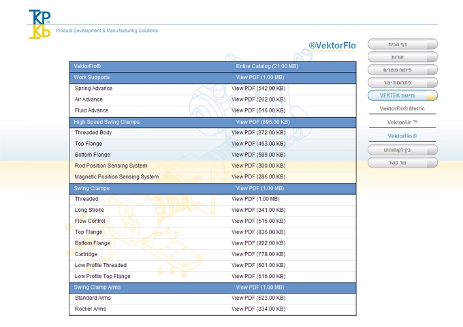The image size is (463, 327).
Task: Click the Long Stroke row label
Action: [89, 210]
